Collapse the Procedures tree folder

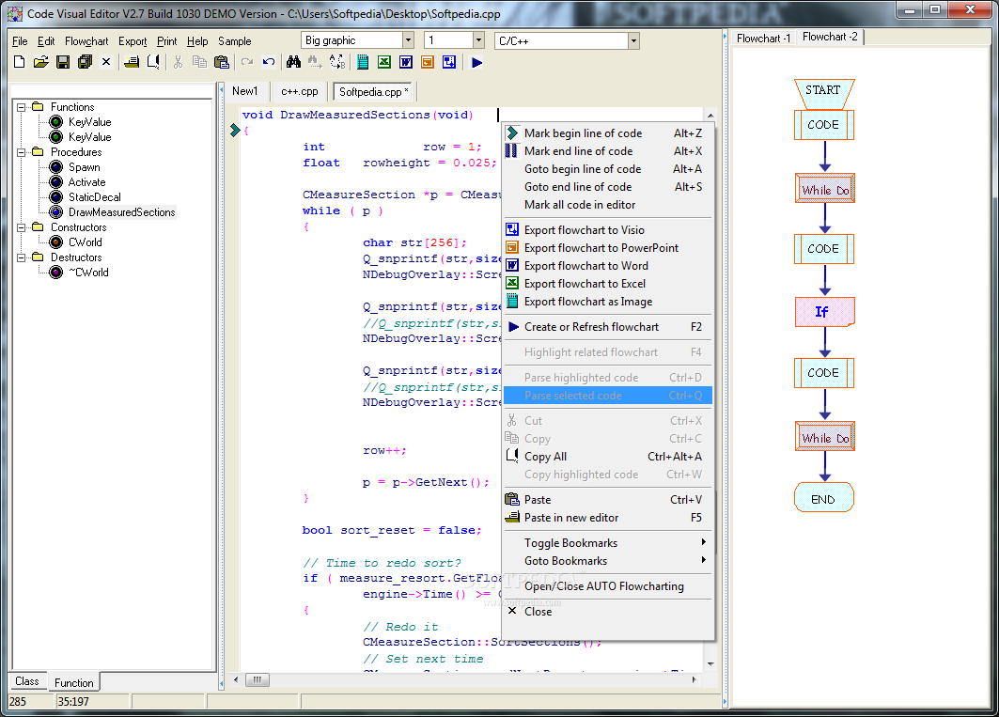click(x=21, y=152)
